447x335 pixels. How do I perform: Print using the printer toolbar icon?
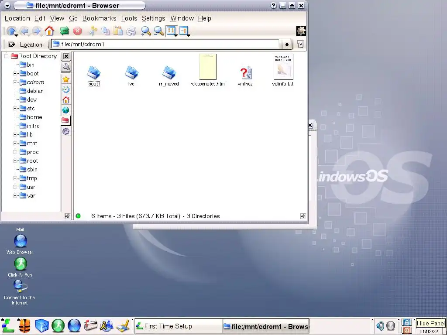[131, 31]
